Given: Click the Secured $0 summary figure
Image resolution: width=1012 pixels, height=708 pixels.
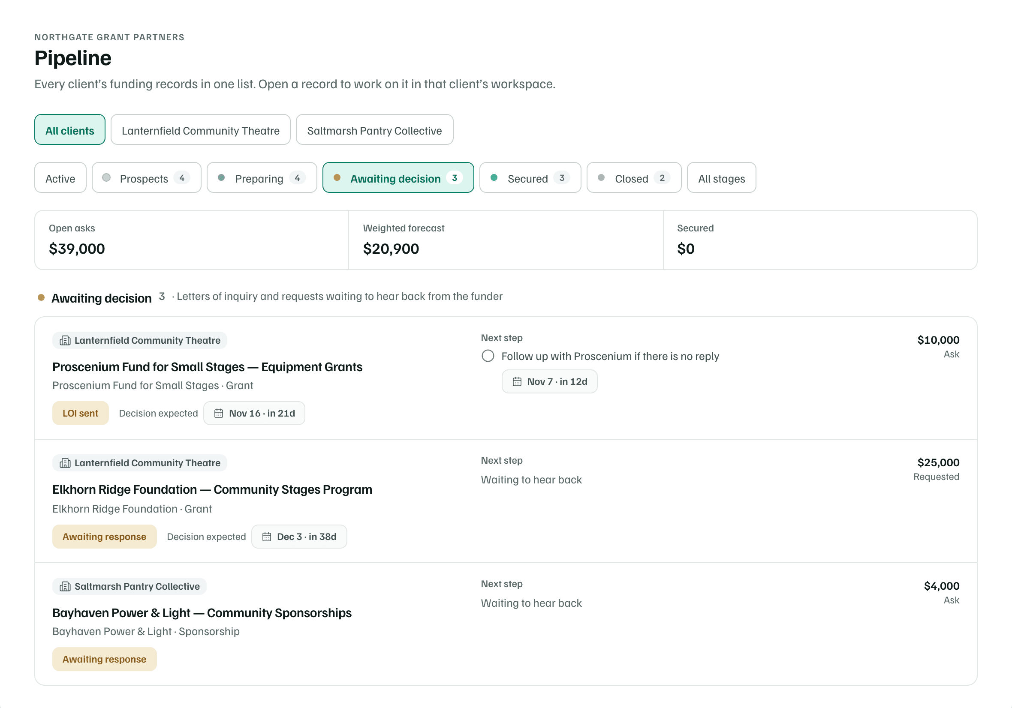Looking at the screenshot, I should pyautogui.click(x=686, y=249).
